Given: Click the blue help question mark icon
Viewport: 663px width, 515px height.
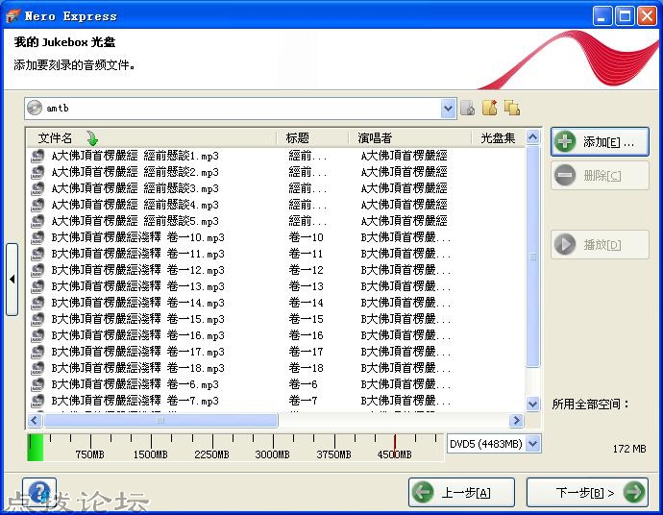Looking at the screenshot, I should click(x=39, y=492).
